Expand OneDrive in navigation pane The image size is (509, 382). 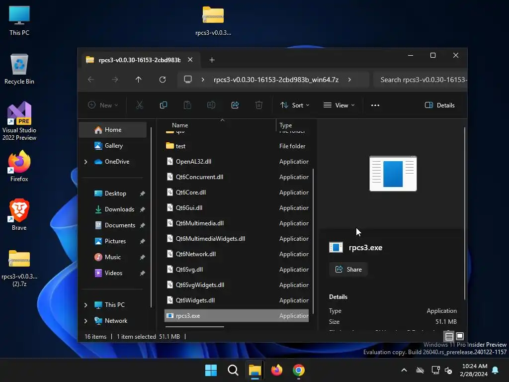(85, 162)
